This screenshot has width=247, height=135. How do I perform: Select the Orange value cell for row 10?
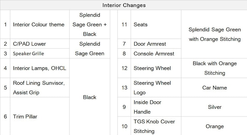tap(214, 126)
